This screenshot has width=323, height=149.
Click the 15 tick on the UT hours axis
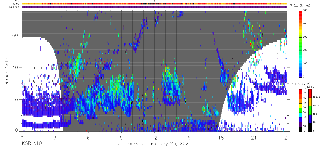click(188, 137)
